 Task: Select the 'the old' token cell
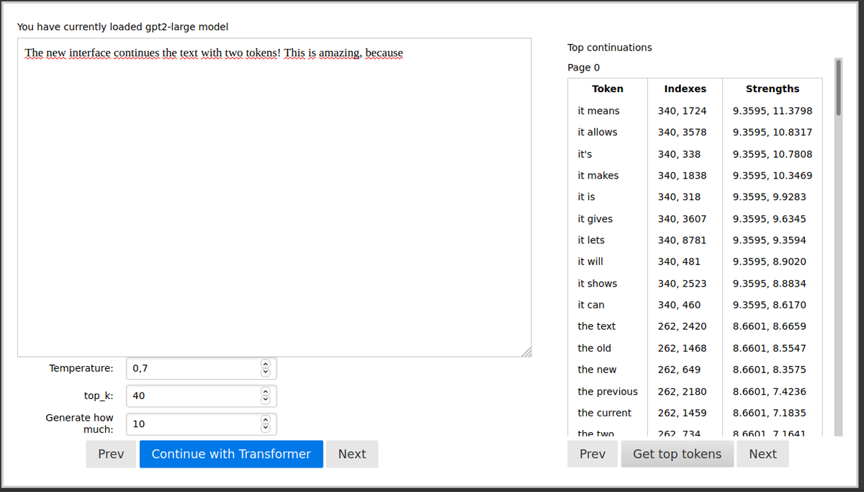(608, 348)
